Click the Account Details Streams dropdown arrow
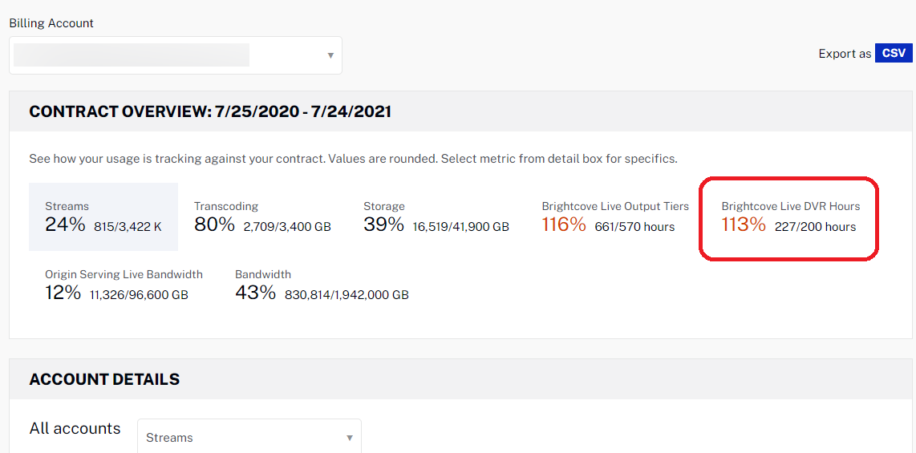This screenshot has width=916, height=453. 350,438
